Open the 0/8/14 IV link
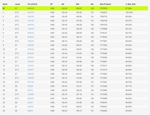This screenshot has width=150, height=115. click(x=30, y=111)
